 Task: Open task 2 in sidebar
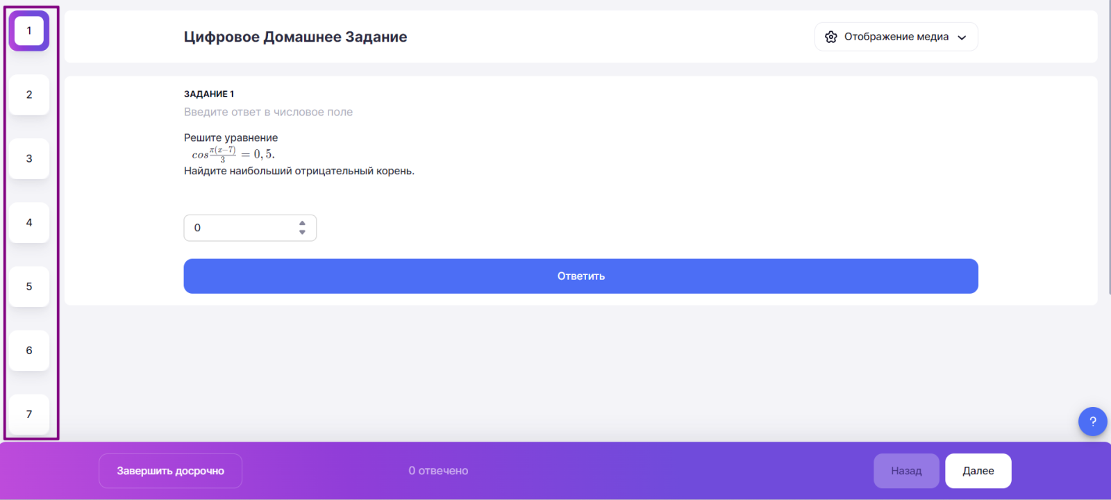(x=29, y=94)
